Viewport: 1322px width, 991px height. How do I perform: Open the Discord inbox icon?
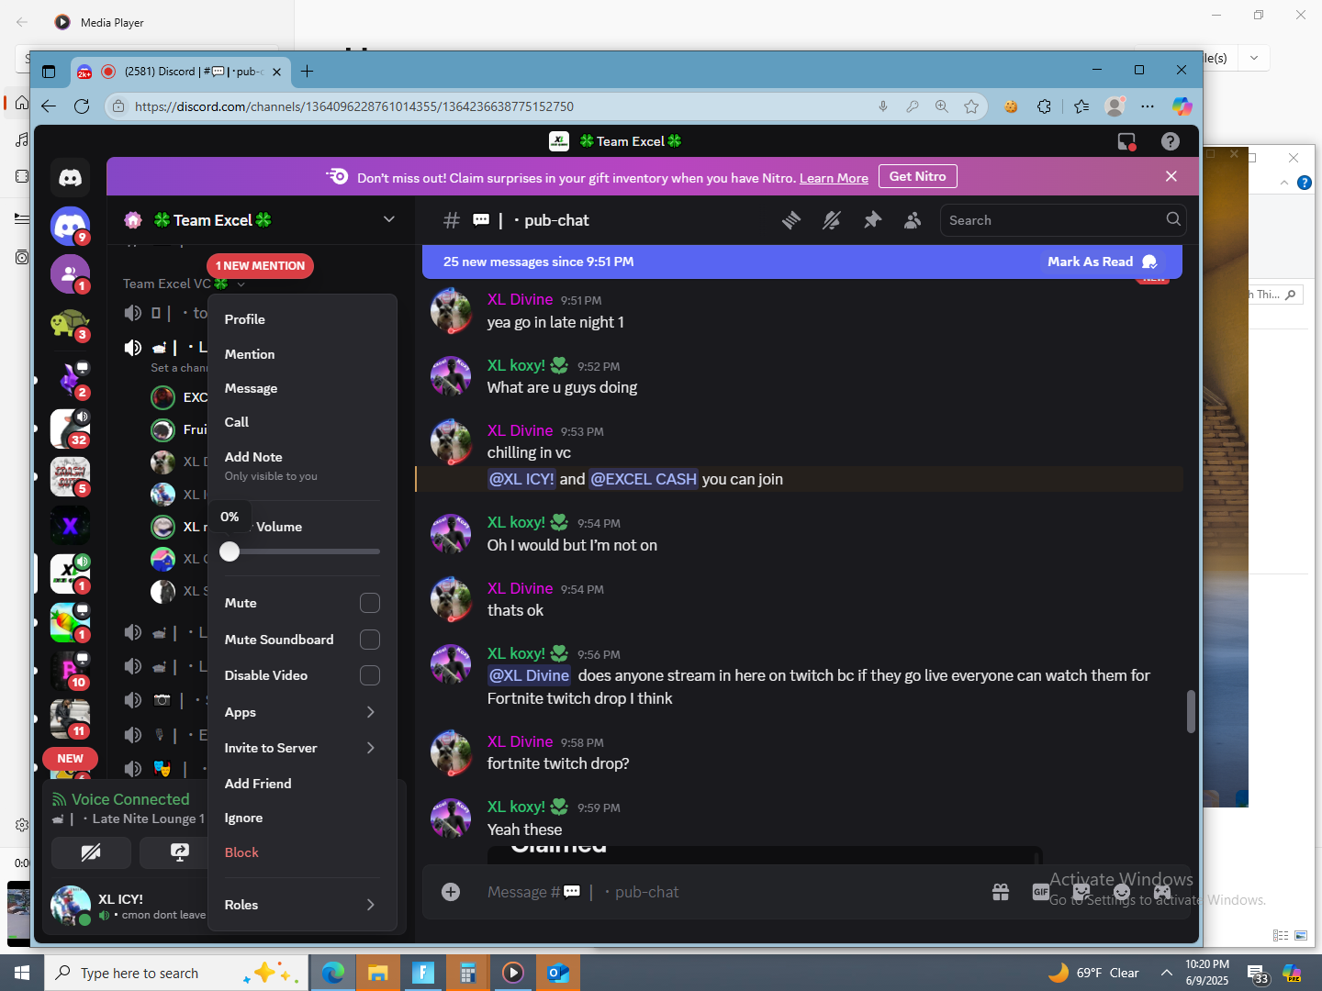click(1126, 141)
